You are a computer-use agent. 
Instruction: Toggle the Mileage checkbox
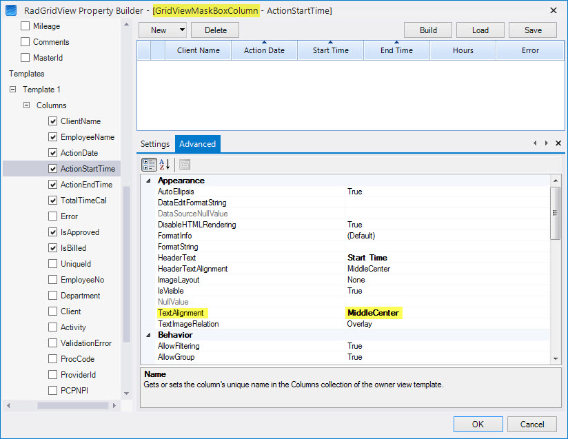click(x=25, y=25)
